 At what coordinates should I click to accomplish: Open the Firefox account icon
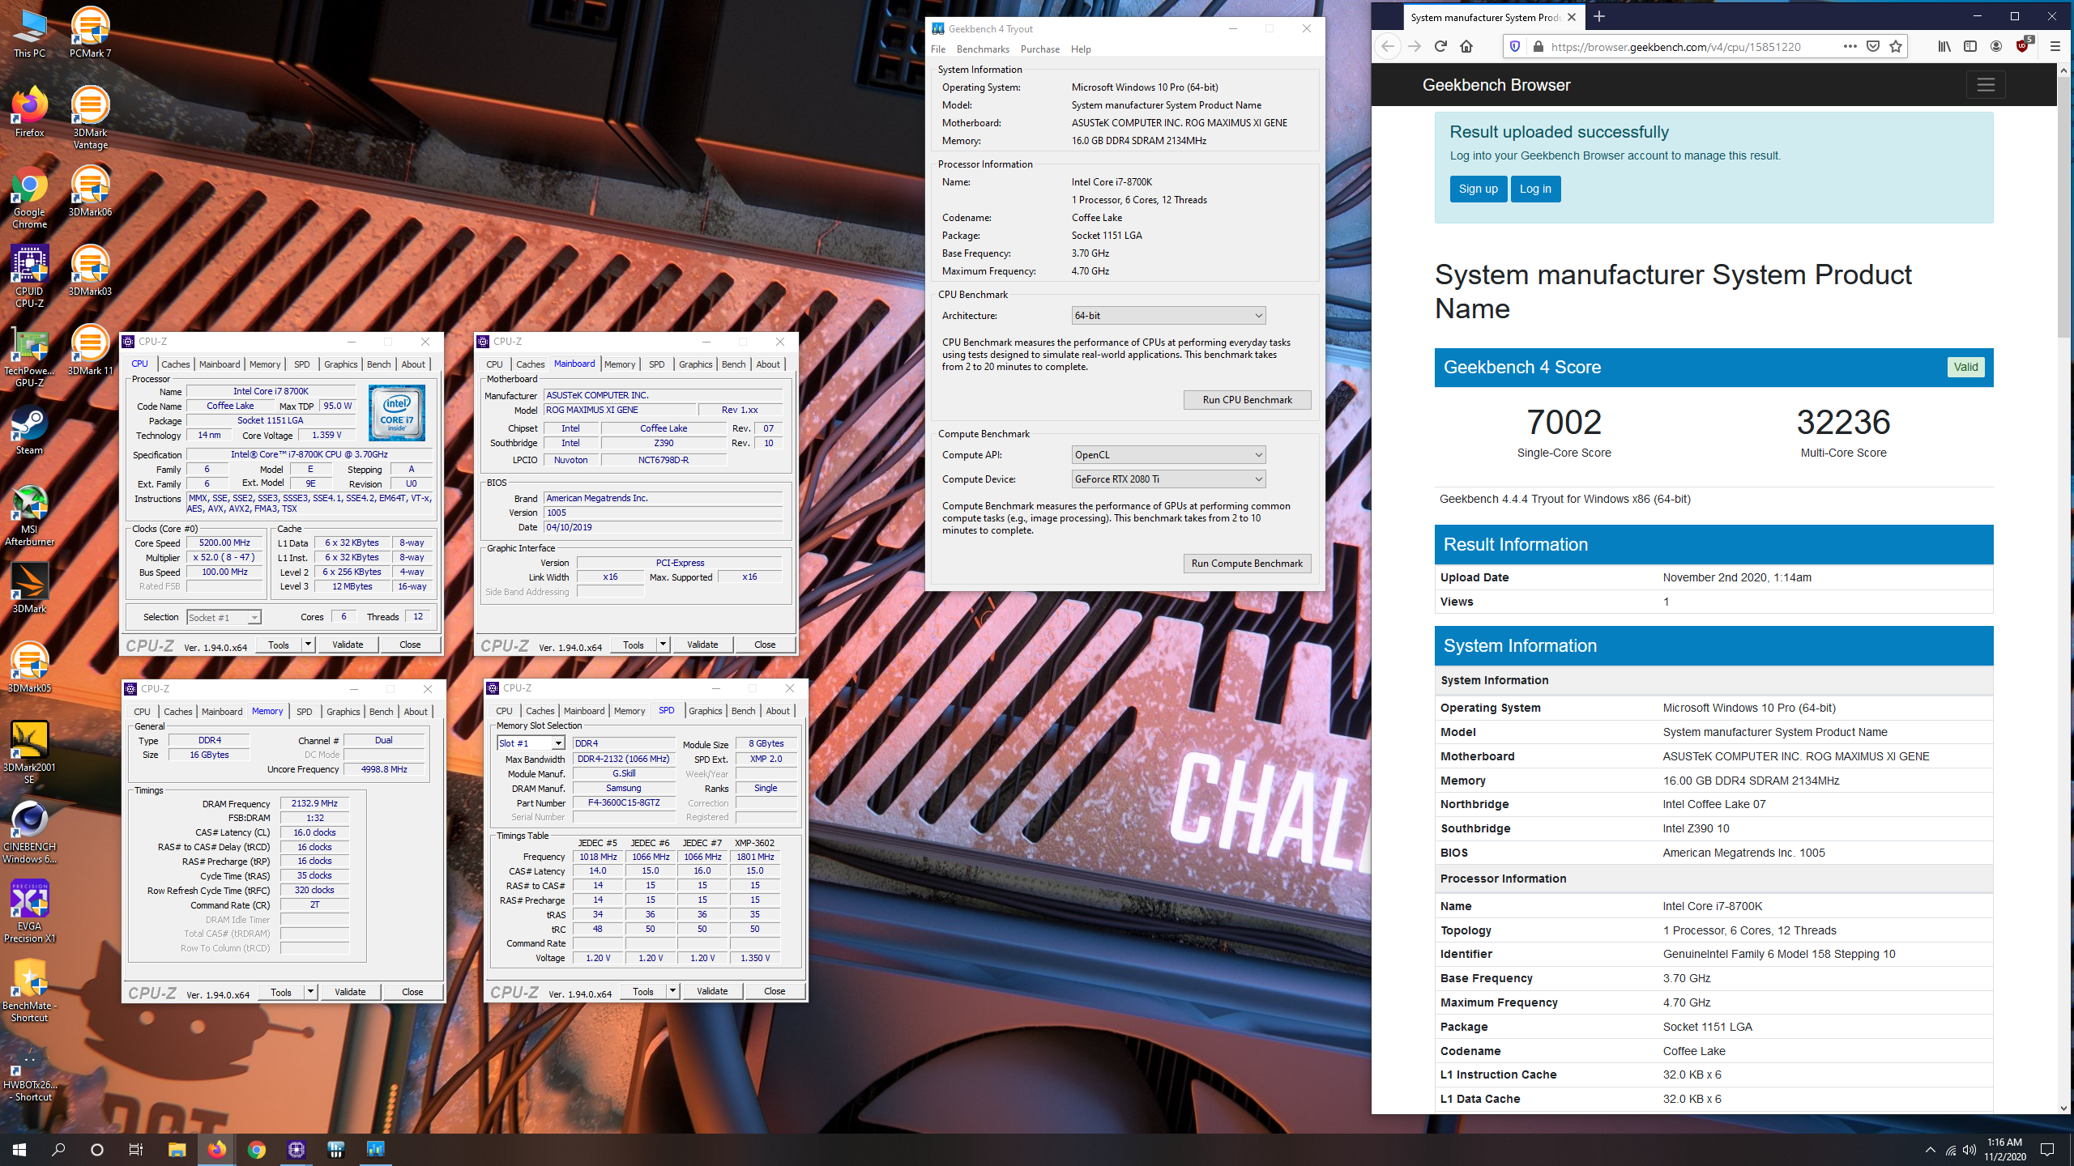[1996, 47]
